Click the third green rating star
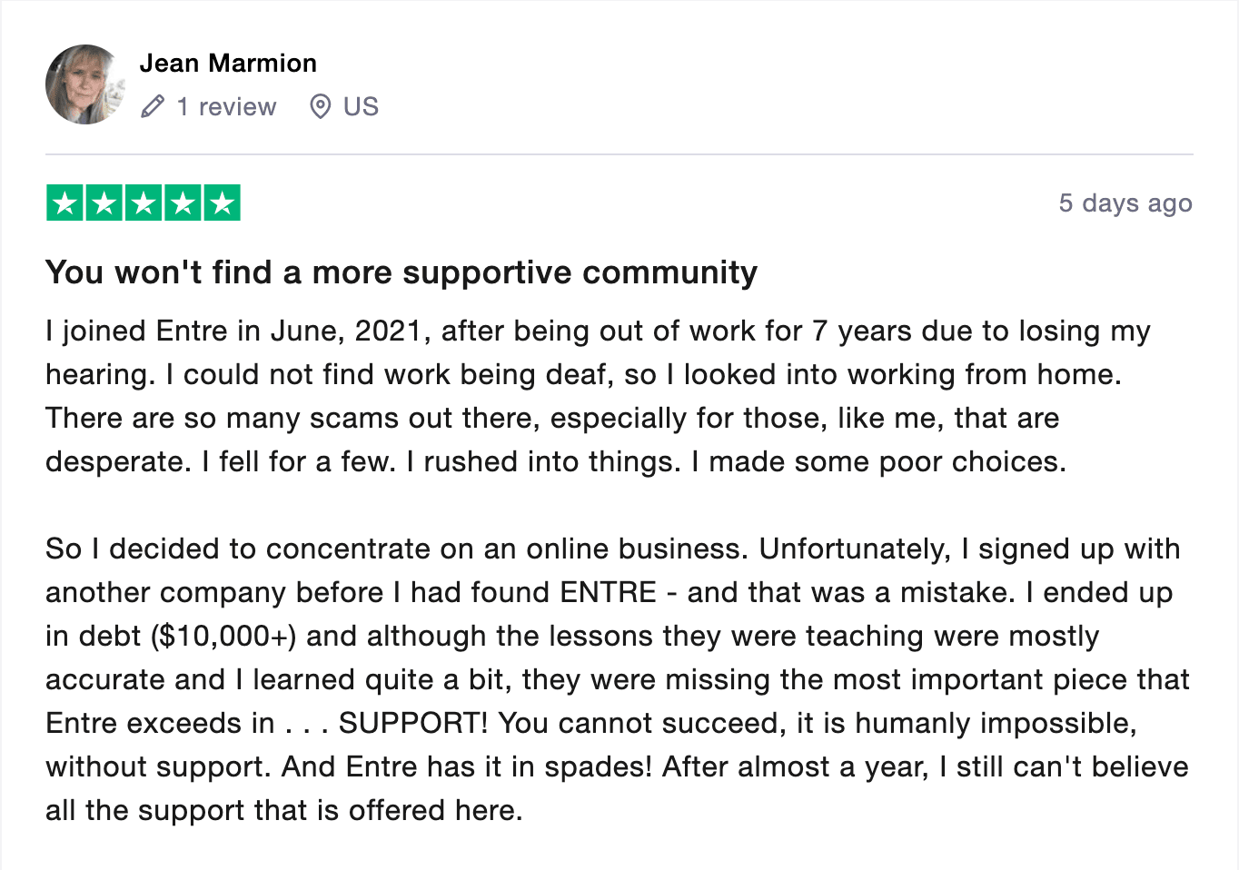The image size is (1239, 870). 144,203
